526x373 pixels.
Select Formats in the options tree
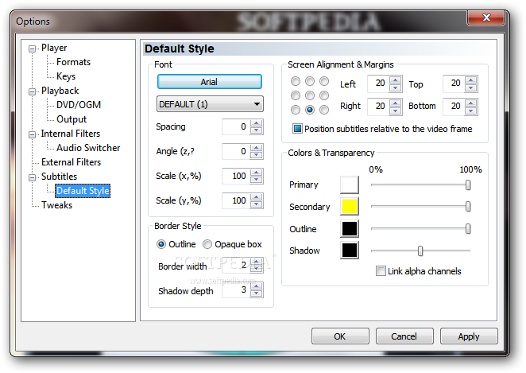[73, 62]
